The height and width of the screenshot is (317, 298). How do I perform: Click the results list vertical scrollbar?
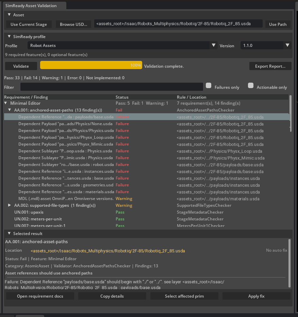[291, 113]
